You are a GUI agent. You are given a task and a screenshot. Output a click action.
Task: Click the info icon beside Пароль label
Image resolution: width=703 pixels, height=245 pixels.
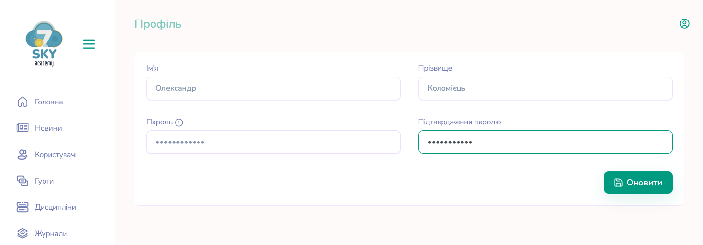point(179,122)
